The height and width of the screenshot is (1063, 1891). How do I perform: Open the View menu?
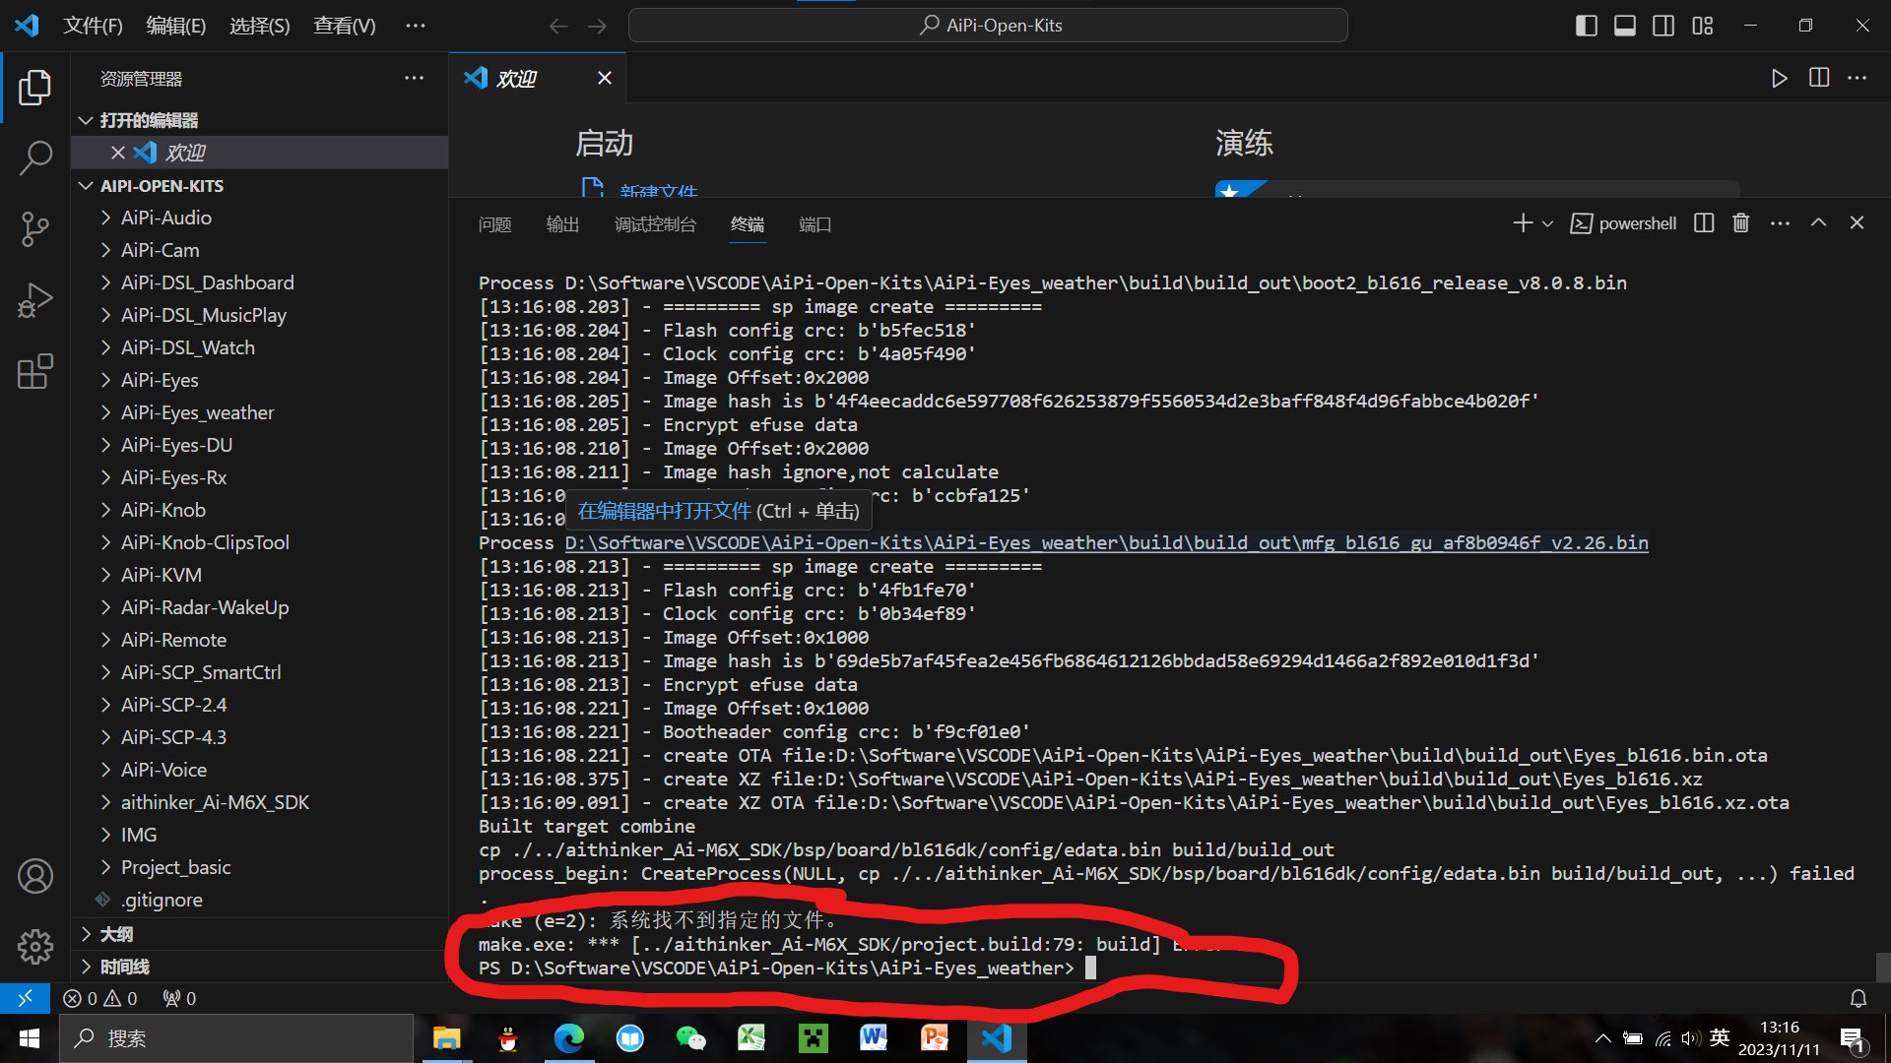(344, 26)
